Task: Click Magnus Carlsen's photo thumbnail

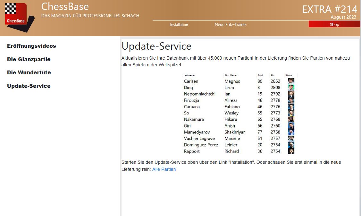Action: point(291,81)
